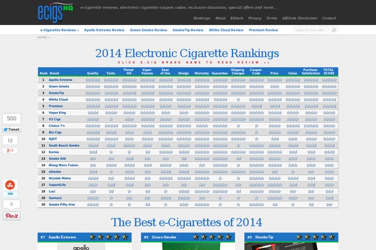Viewport: 376px width, 250px height.
Task: Click Vapor4Life brand name
Action: tap(57, 185)
